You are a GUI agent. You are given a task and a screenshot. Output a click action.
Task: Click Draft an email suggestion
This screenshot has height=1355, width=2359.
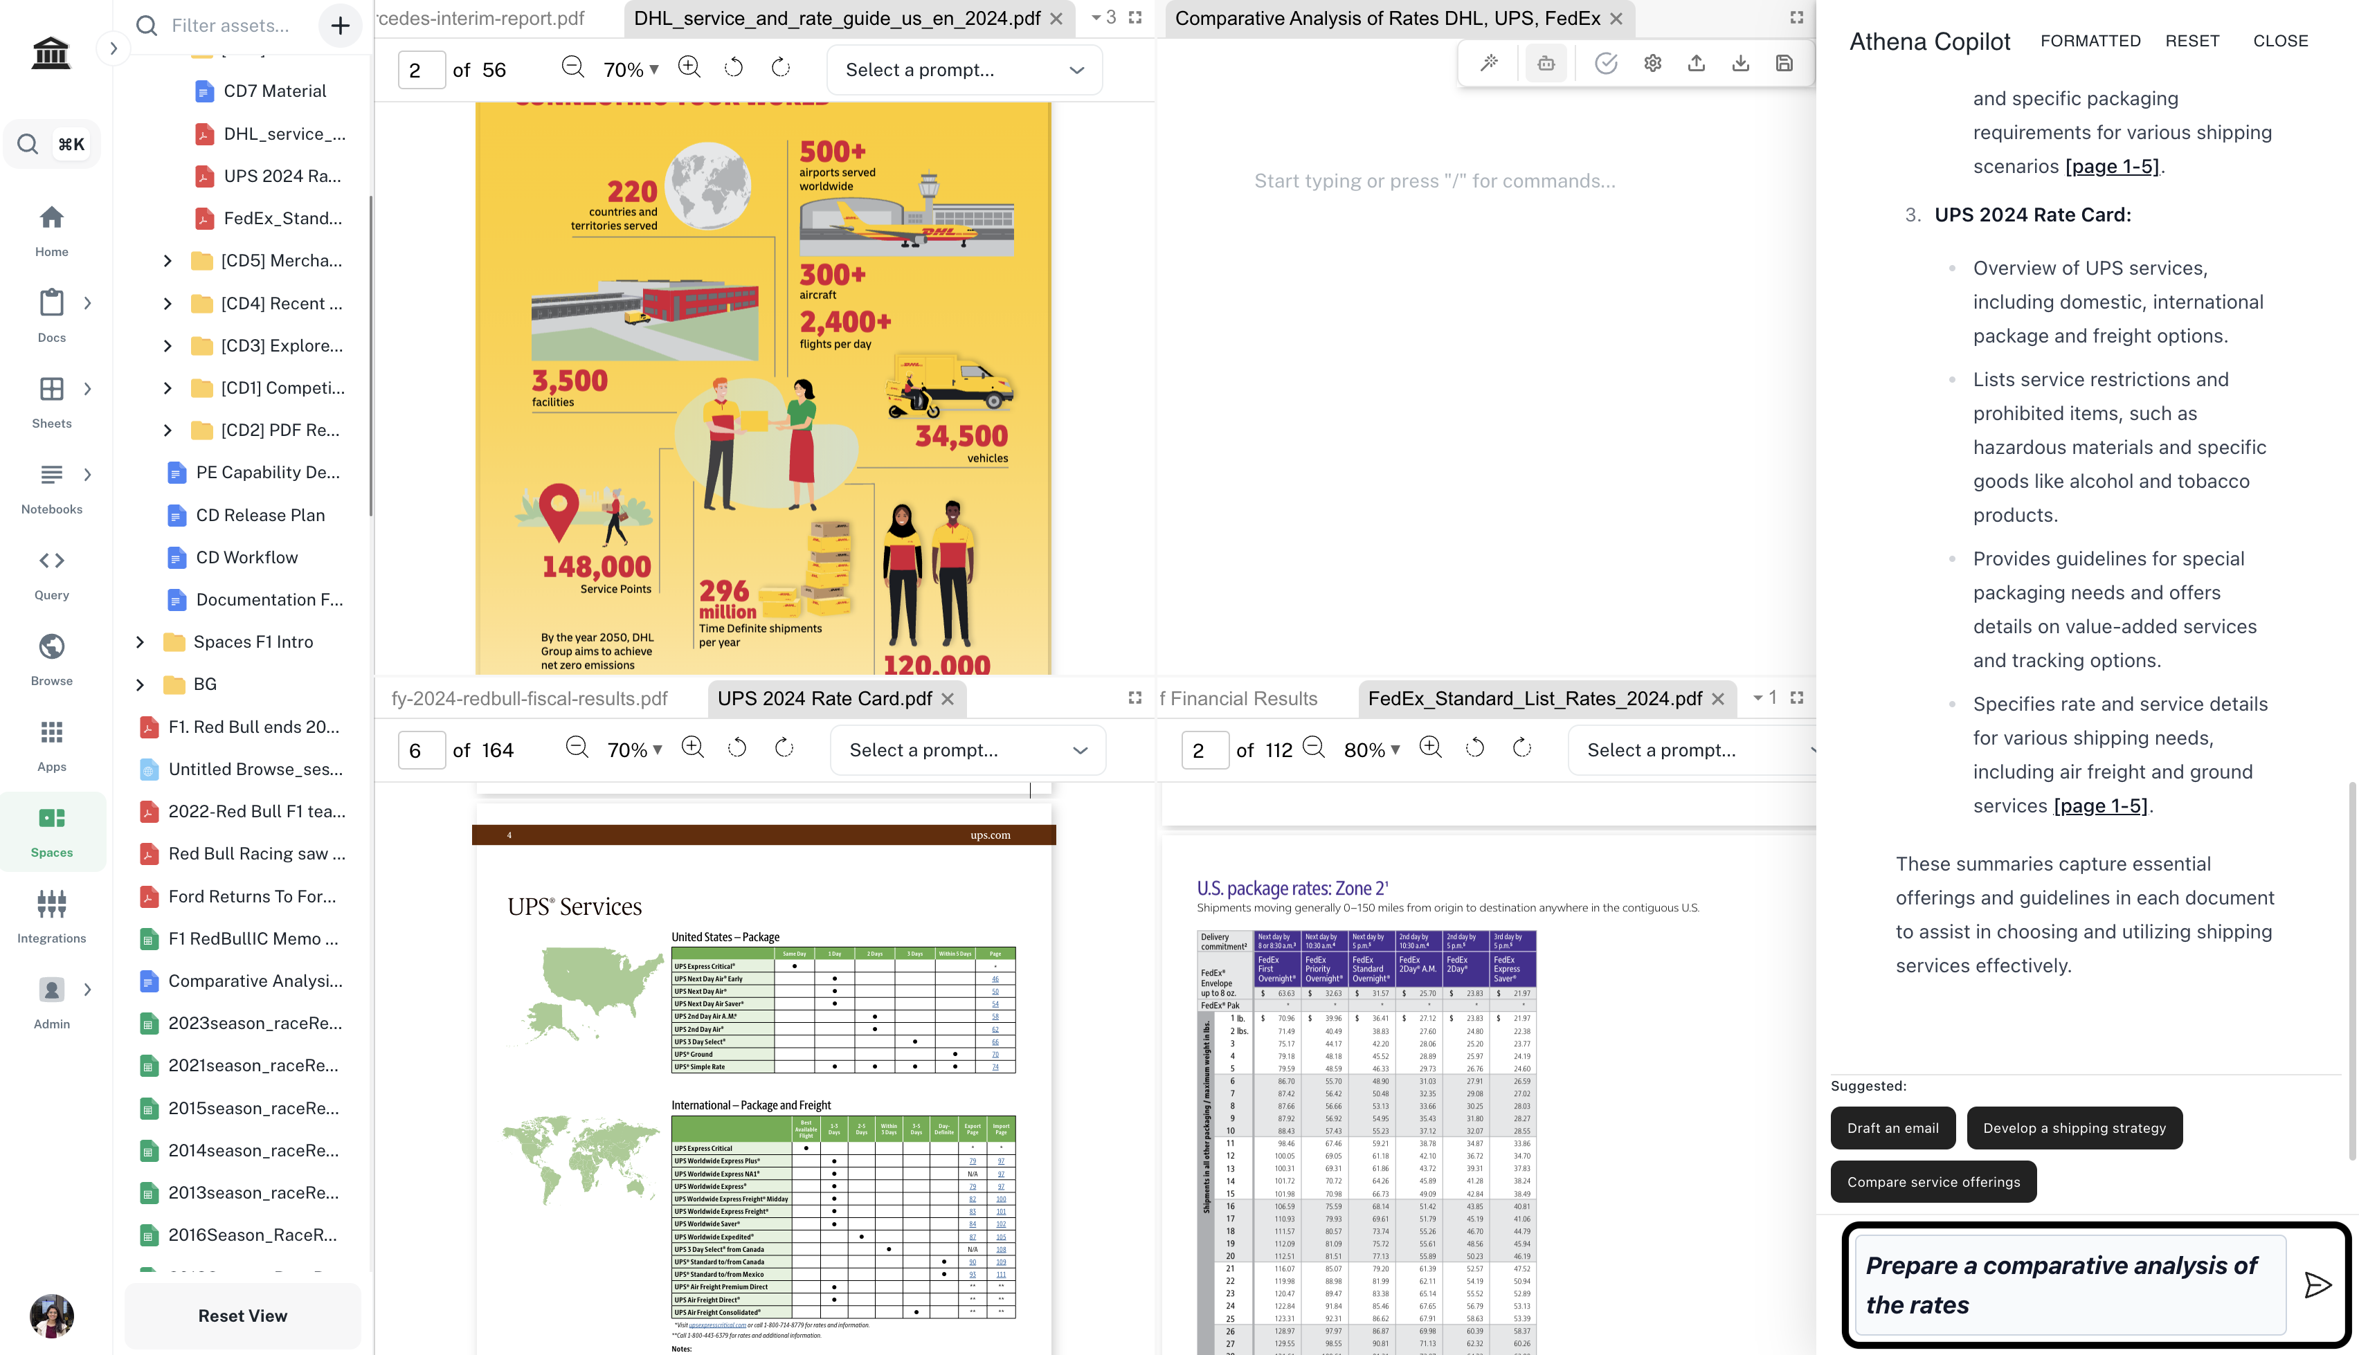point(1892,1128)
